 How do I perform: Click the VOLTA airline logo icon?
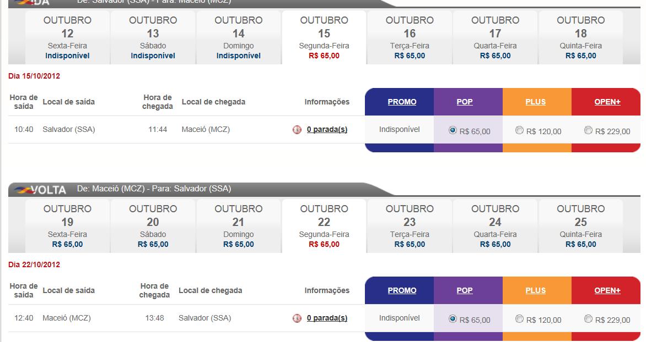coord(24,190)
